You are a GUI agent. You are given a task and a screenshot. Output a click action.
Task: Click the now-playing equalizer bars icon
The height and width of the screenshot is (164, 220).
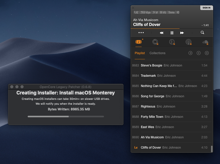[136, 148]
